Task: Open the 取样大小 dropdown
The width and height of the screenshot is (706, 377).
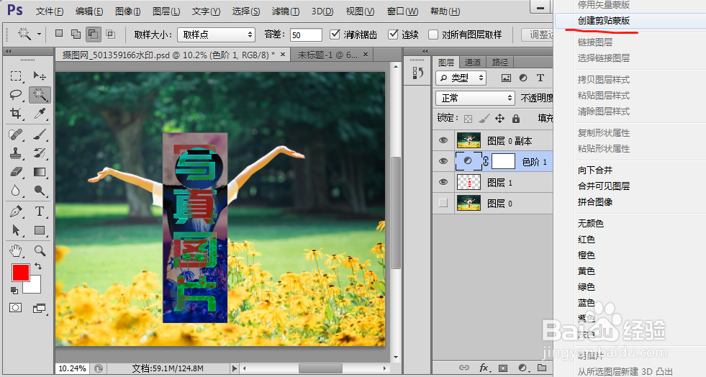Action: coord(216,35)
